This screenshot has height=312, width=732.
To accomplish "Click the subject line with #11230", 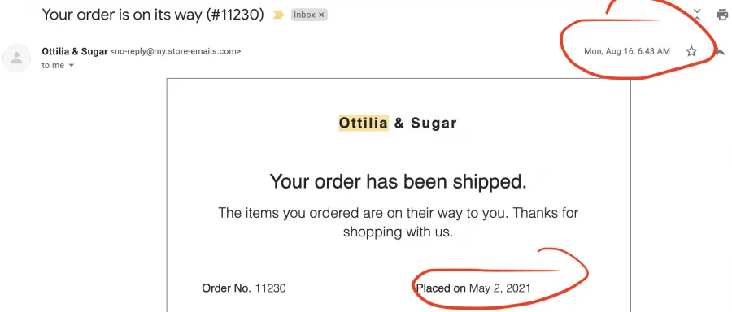I will (153, 15).
